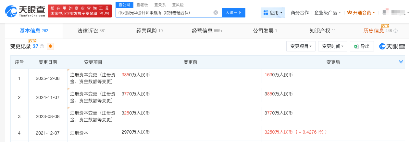409x142 pixels.
Task: Click the 变更项目 column header in table
Action: [x=93, y=62]
